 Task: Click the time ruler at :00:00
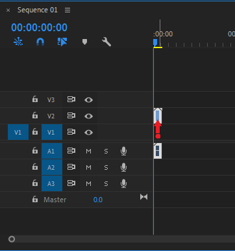tap(163, 34)
